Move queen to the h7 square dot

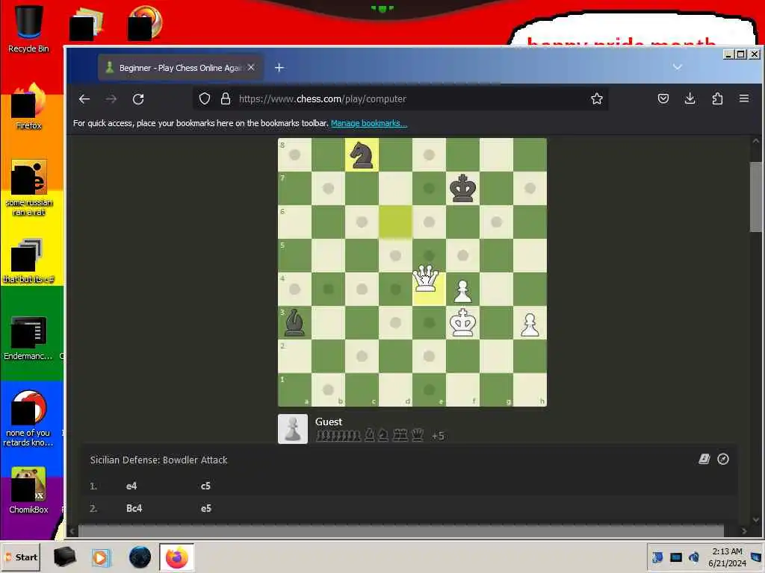pos(530,188)
